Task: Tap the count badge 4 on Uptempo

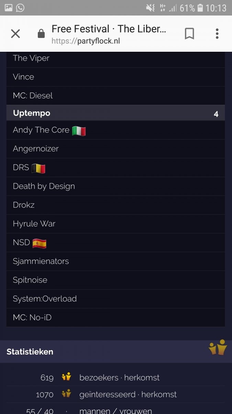Action: [216, 113]
